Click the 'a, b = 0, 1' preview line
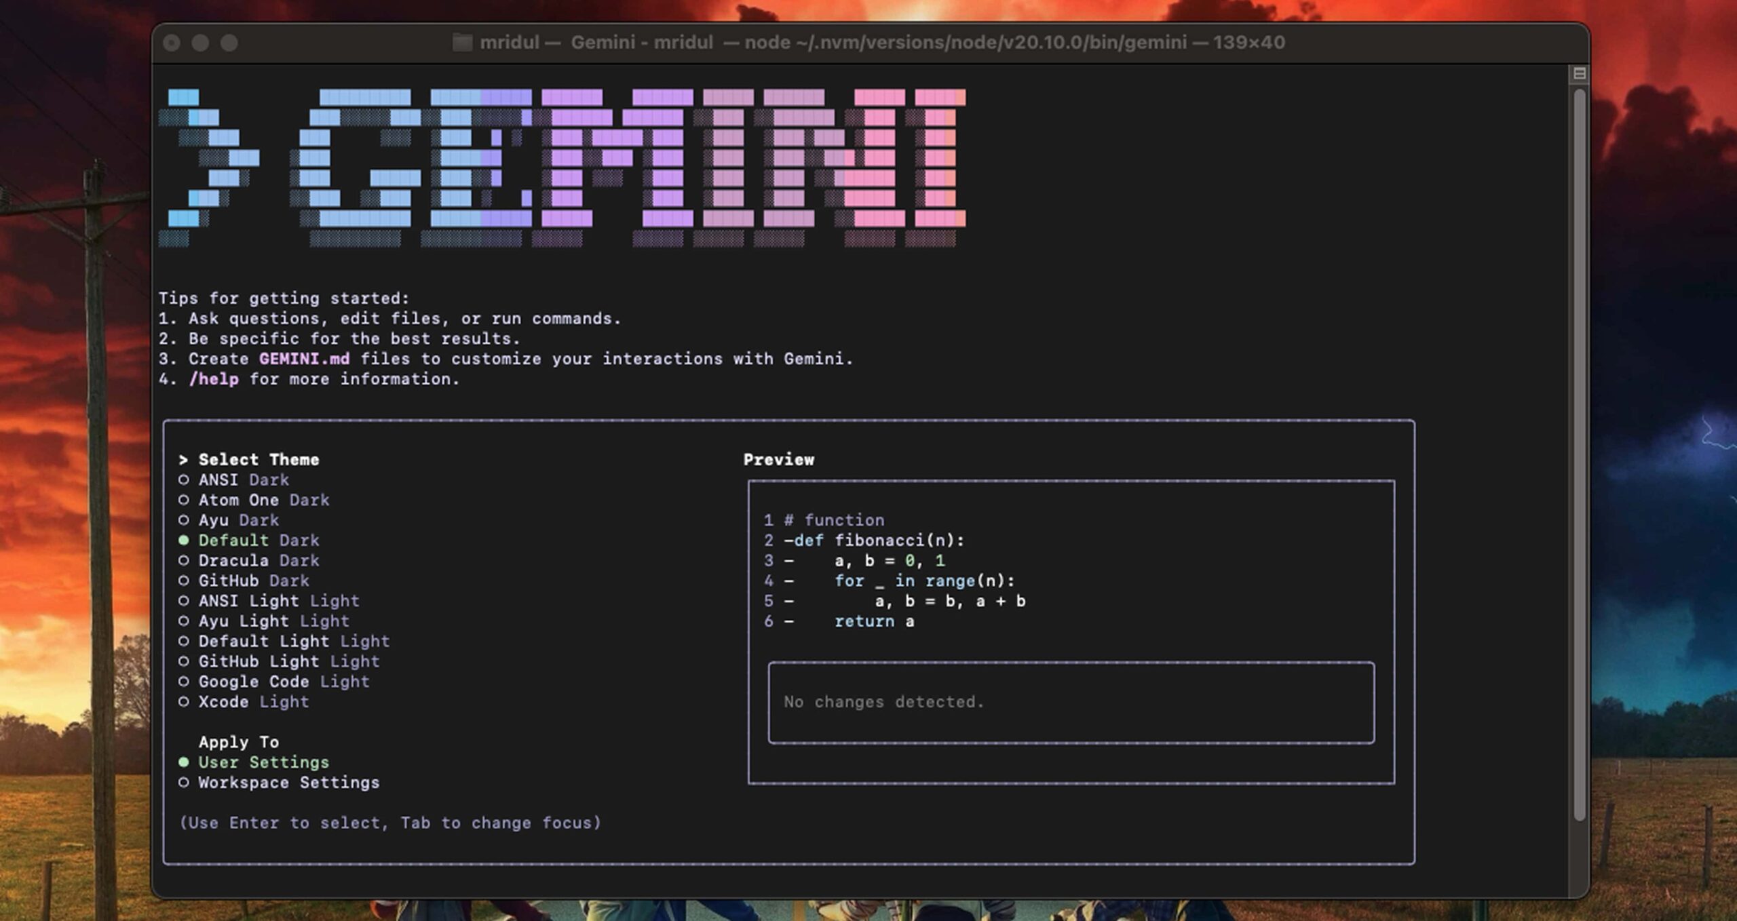This screenshot has width=1737, height=921. [890, 561]
